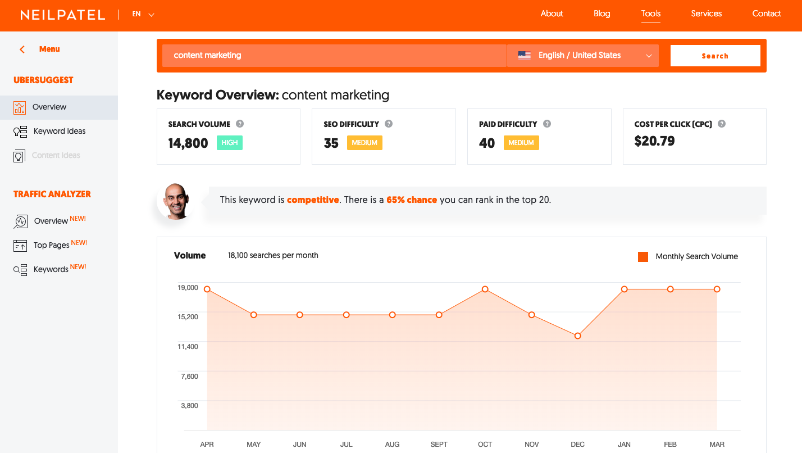
Task: Click the Search Volume help icon
Action: pos(240,124)
